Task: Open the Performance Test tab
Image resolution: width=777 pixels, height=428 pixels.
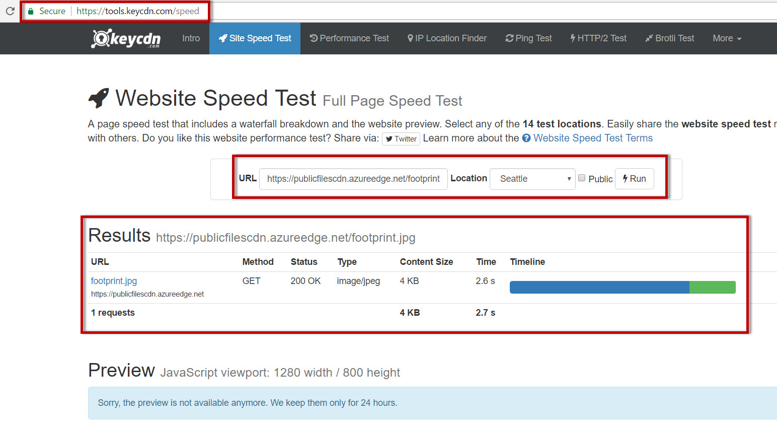Action: pos(349,38)
